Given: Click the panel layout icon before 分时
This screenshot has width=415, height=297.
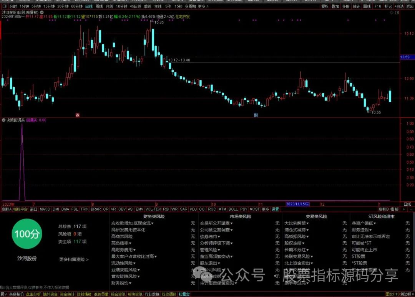Looking at the screenshot, I should point(5,7).
